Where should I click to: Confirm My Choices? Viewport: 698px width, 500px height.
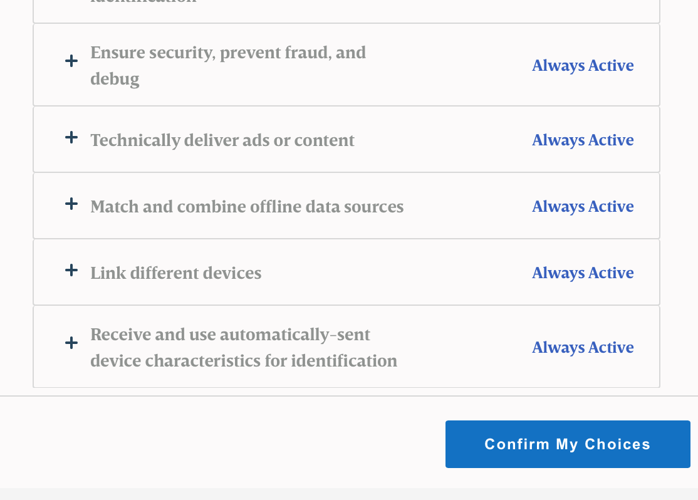568,444
